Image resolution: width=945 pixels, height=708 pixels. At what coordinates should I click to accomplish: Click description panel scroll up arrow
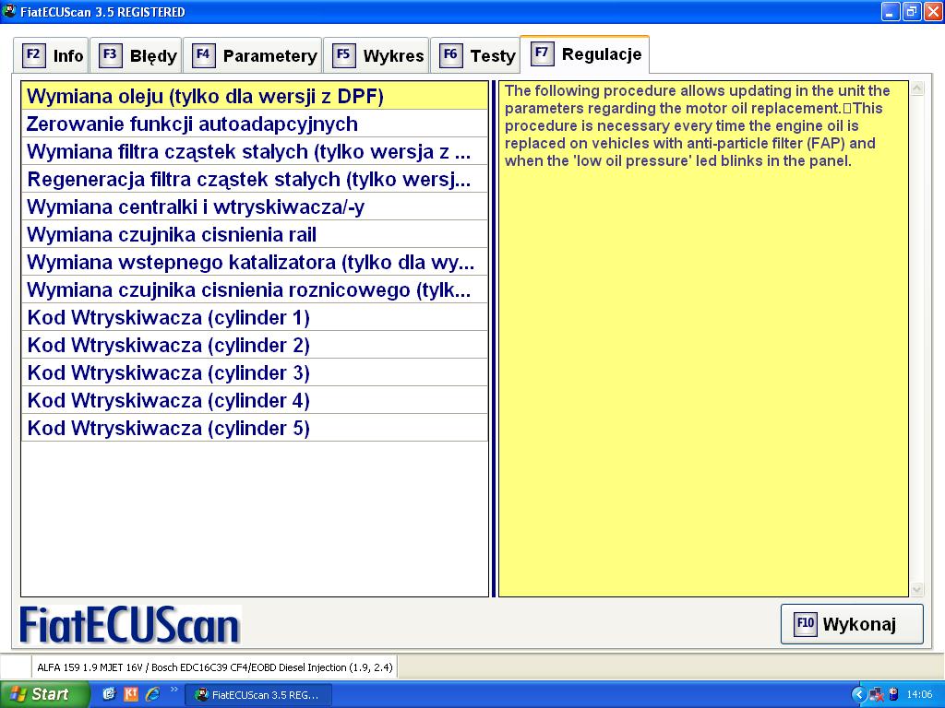tap(917, 88)
